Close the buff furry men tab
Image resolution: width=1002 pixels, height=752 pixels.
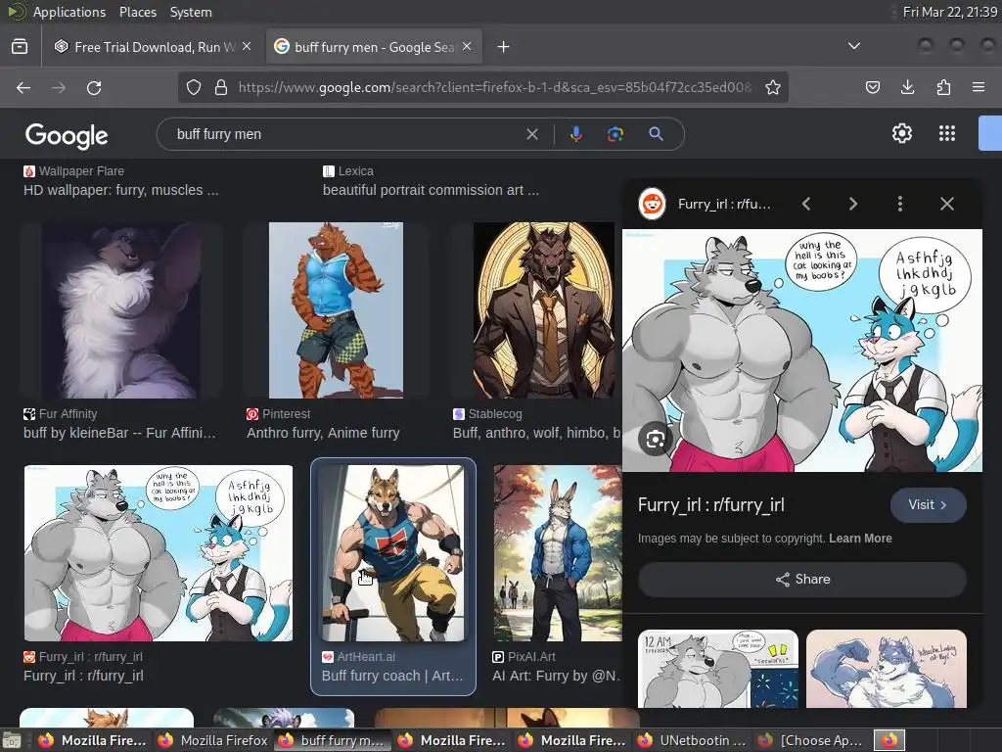click(467, 46)
